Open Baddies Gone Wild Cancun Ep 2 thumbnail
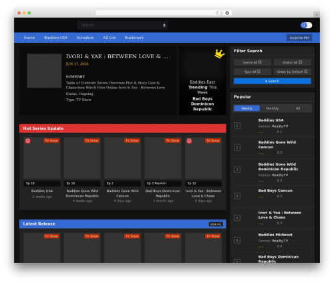Screen dimensions: 334x283 point(122,162)
